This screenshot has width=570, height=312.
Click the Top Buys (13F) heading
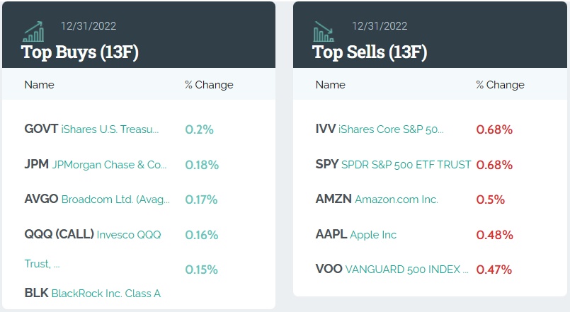[79, 52]
